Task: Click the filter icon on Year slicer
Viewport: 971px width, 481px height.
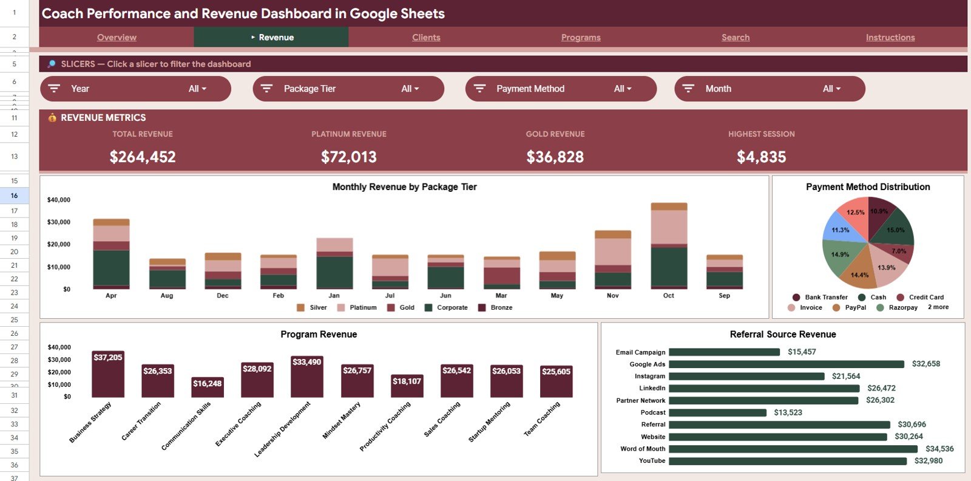Action: pos(54,89)
